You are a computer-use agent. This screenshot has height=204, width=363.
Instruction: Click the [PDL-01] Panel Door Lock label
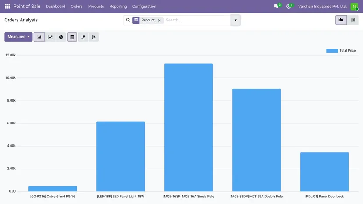coord(324,197)
